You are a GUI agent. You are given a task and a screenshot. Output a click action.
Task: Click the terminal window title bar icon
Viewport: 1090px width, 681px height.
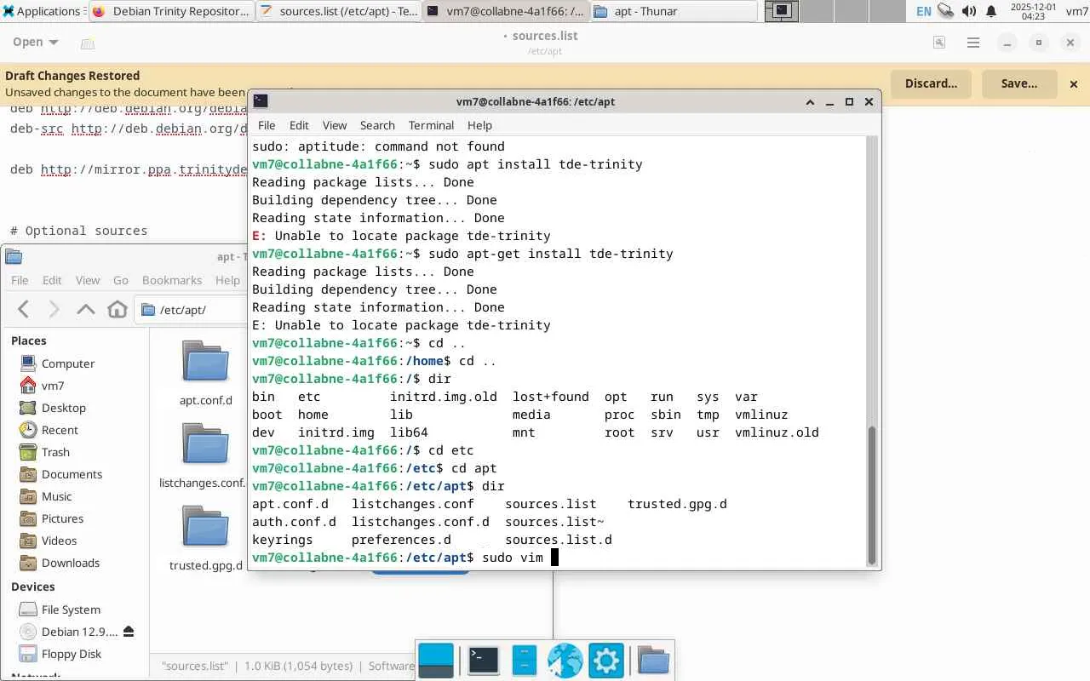click(x=261, y=101)
